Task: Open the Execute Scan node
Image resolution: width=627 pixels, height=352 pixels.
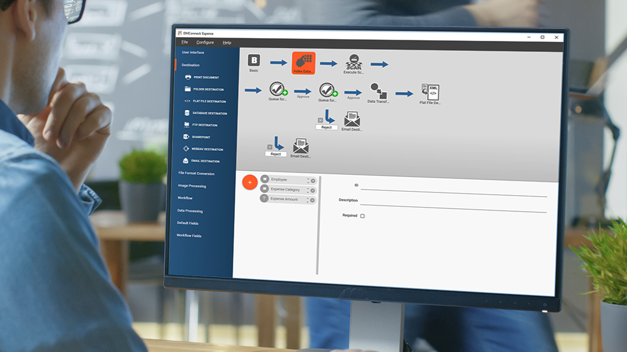Action: 353,62
